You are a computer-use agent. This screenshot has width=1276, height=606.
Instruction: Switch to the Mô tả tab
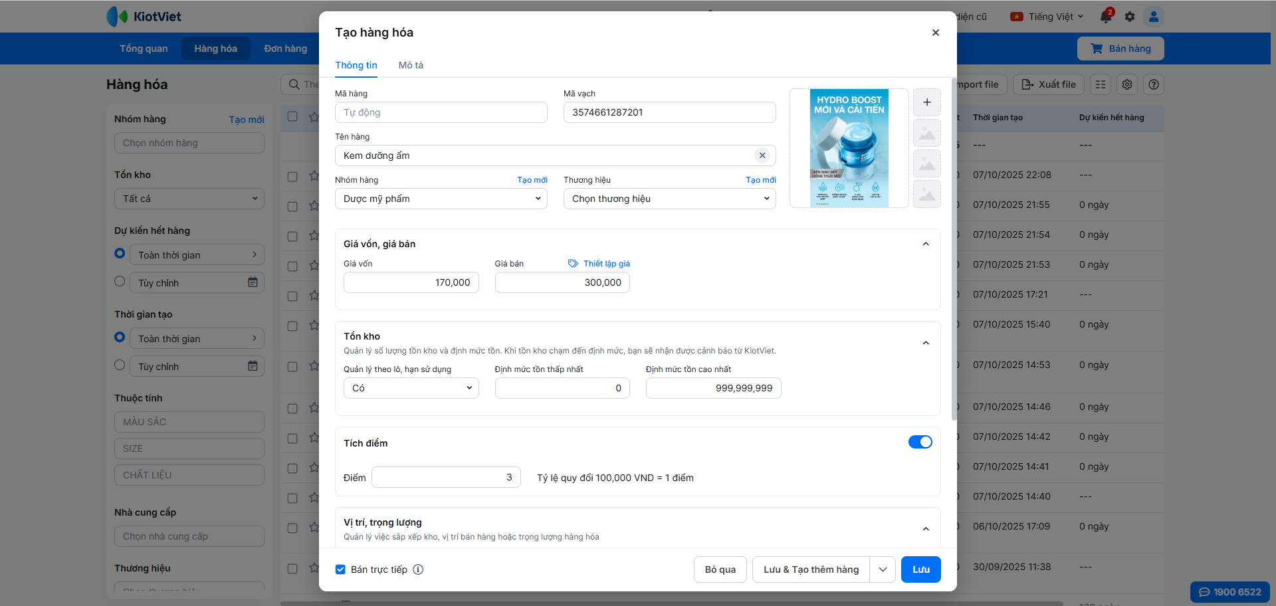(411, 65)
